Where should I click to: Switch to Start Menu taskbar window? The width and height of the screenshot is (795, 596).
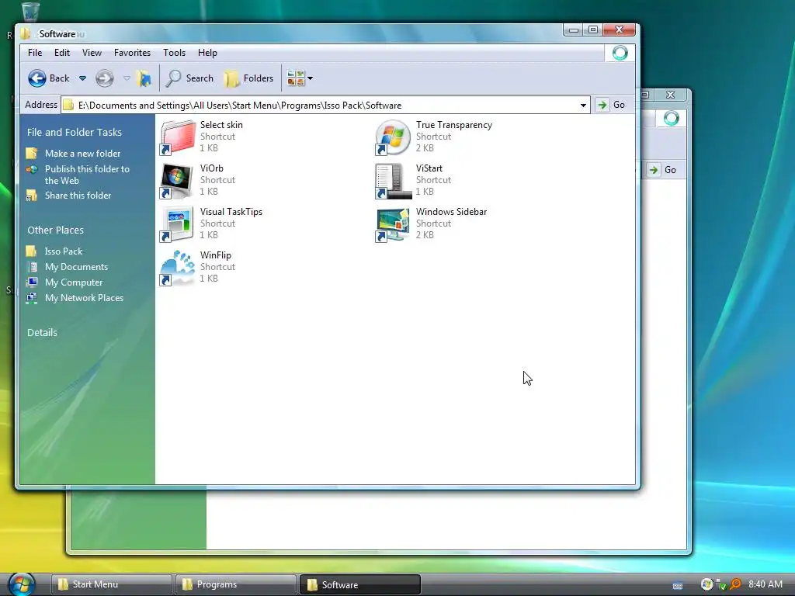pyautogui.click(x=111, y=585)
